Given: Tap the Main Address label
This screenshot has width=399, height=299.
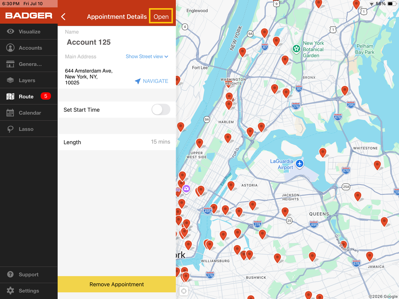Looking at the screenshot, I should coord(81,56).
